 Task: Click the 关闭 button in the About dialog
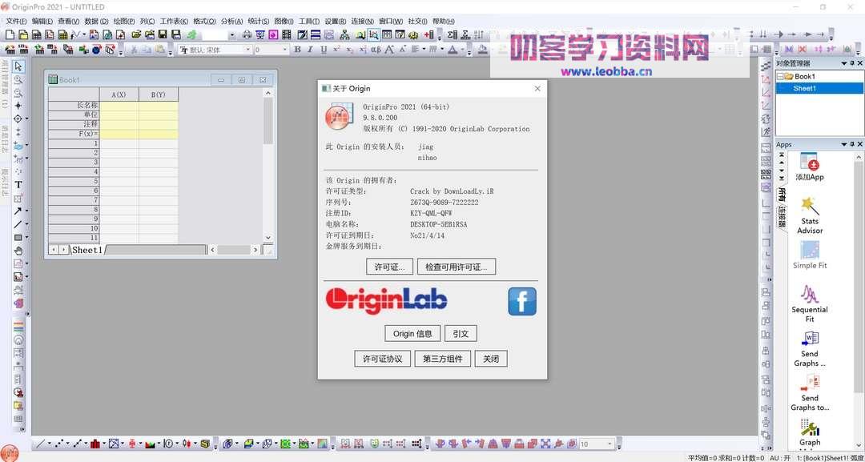[x=490, y=358]
